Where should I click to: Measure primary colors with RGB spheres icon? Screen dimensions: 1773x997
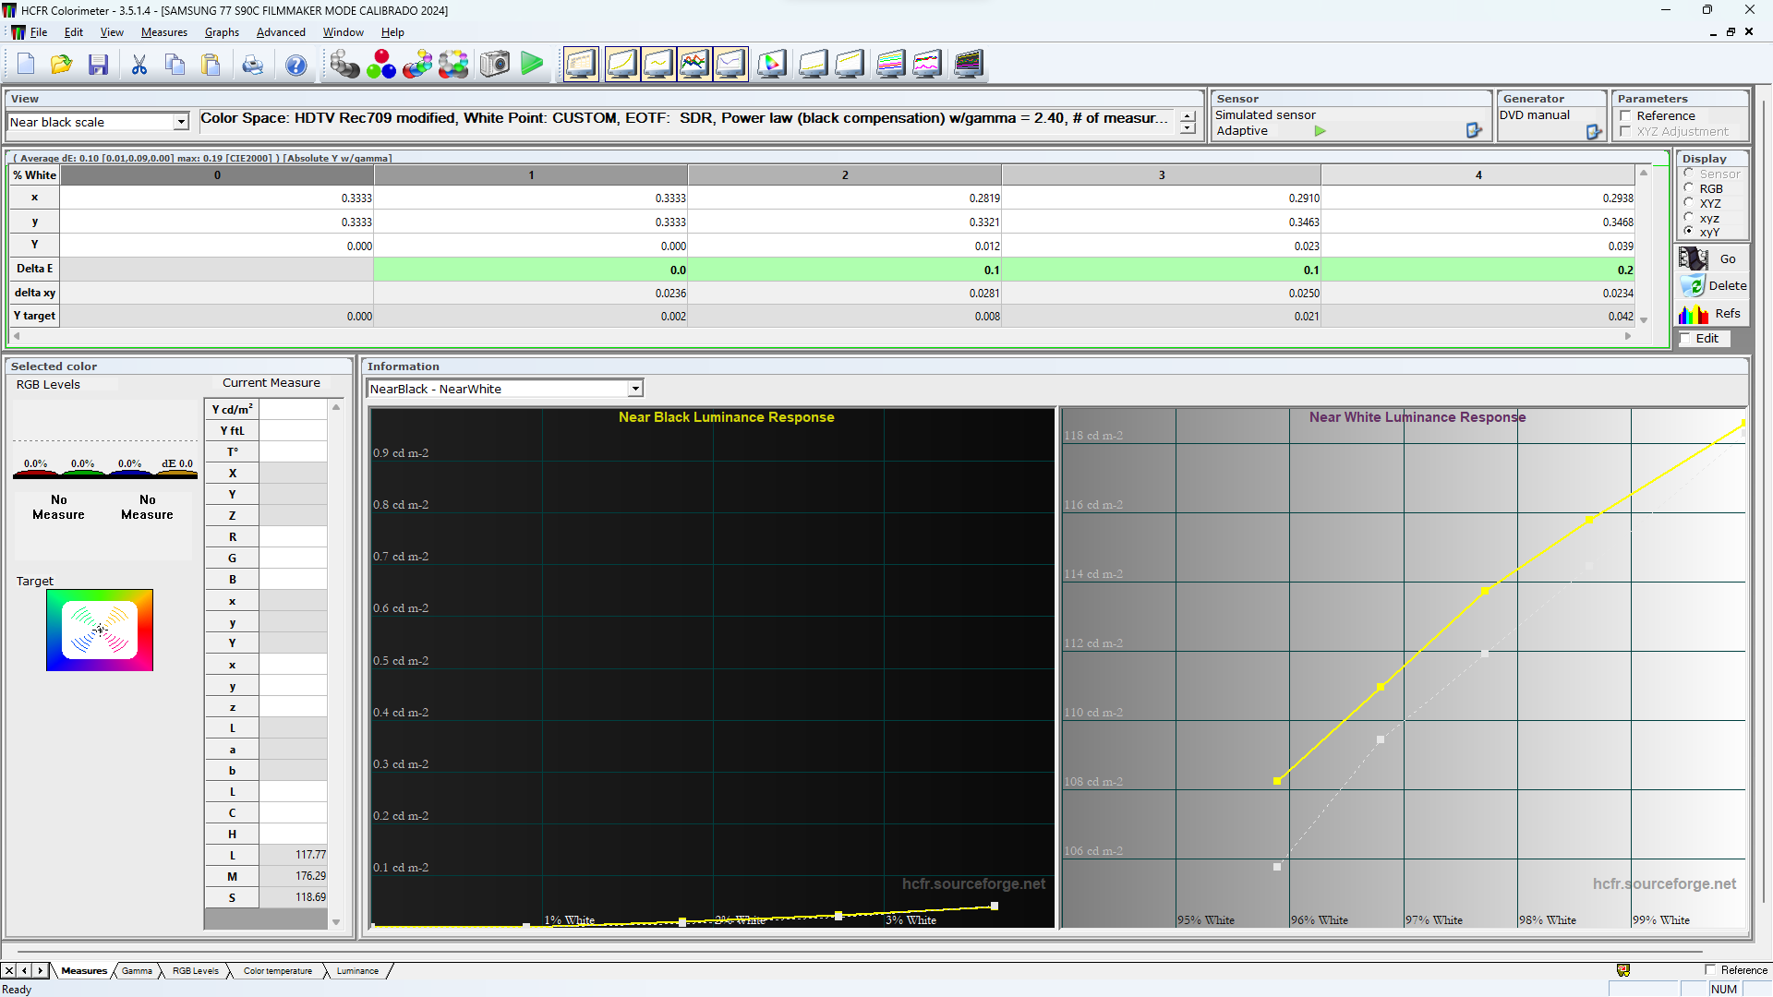coord(380,65)
